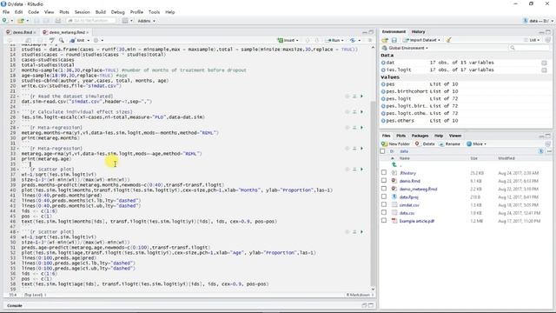
Task: Click the Run button in editor toolbar
Action: (333, 41)
